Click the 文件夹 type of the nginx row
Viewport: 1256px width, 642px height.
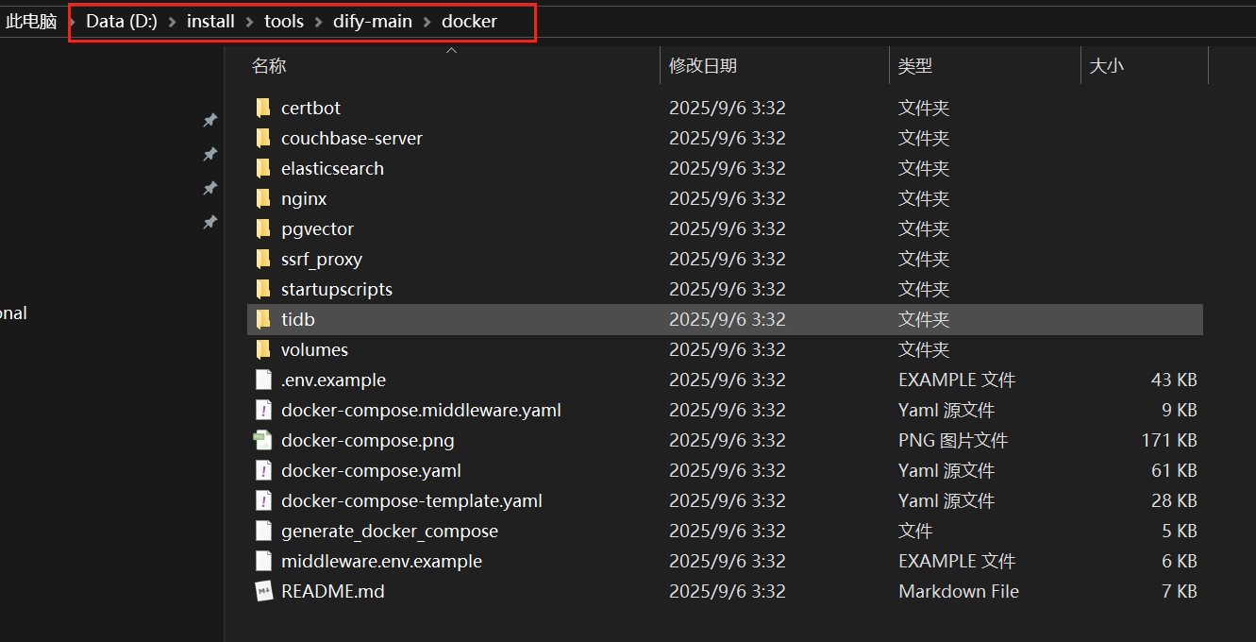click(x=924, y=198)
